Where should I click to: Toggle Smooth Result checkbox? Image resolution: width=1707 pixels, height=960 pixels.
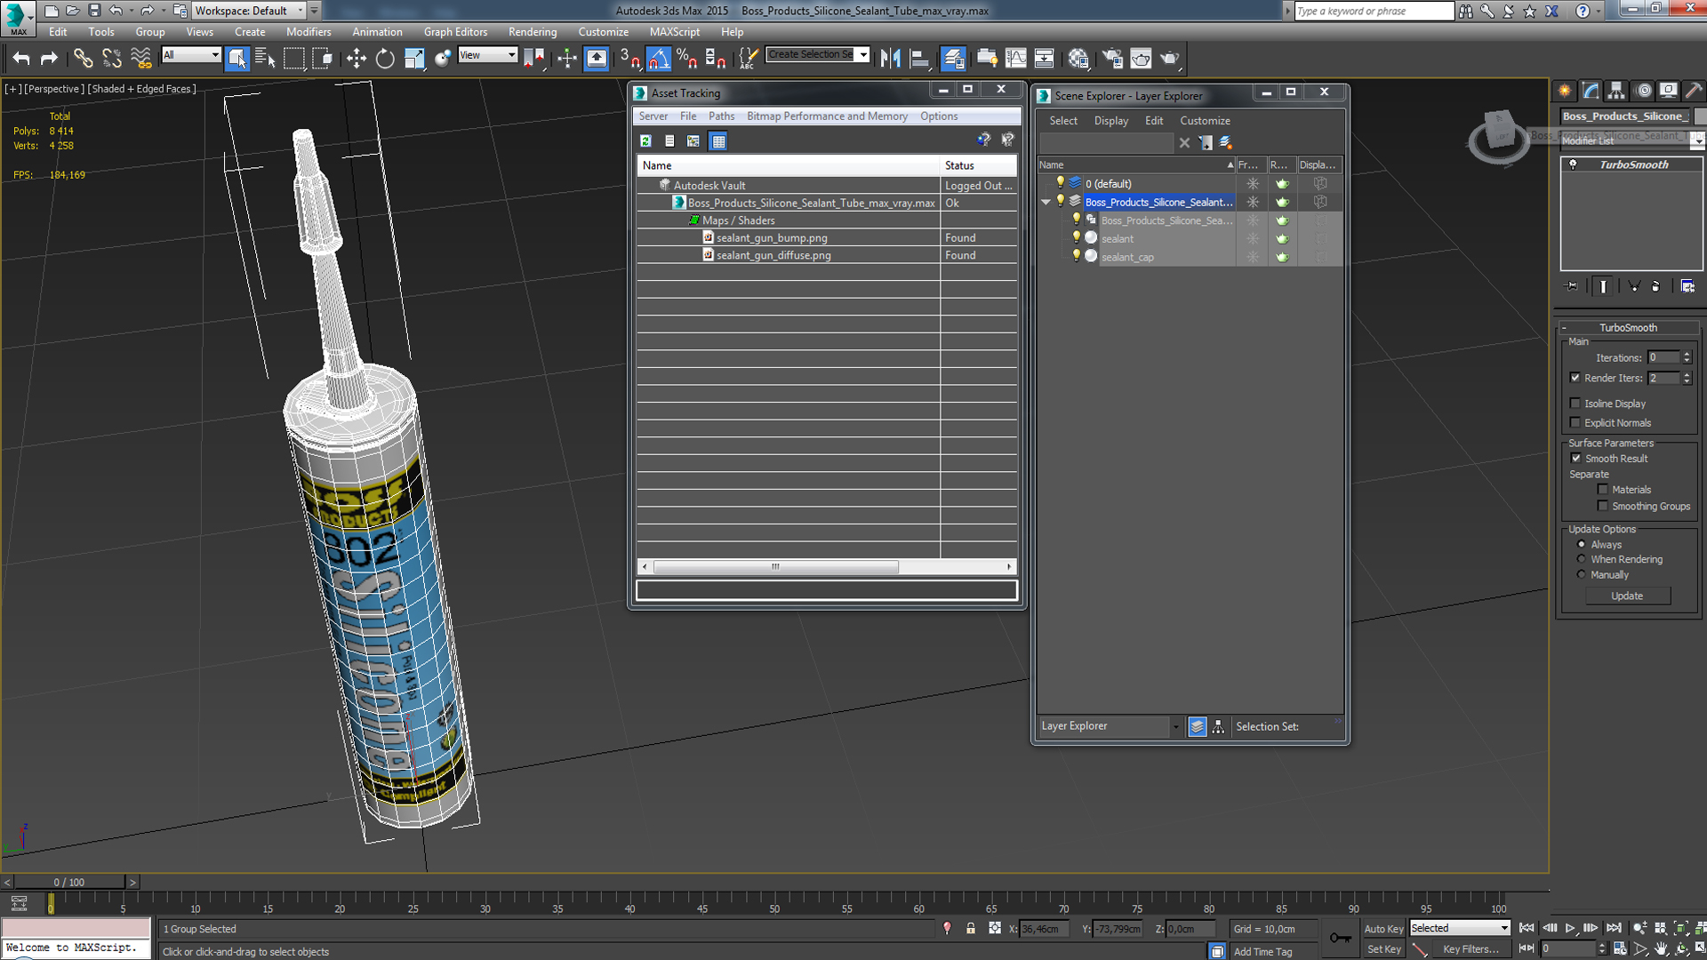point(1575,459)
